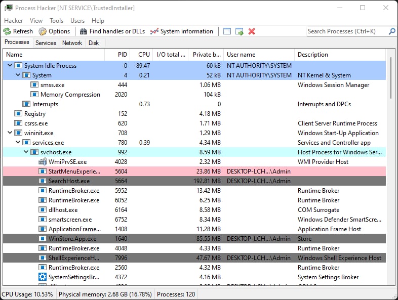Collapse the wininit.exe tree node
The height and width of the screenshot is (300, 398).
10,133
